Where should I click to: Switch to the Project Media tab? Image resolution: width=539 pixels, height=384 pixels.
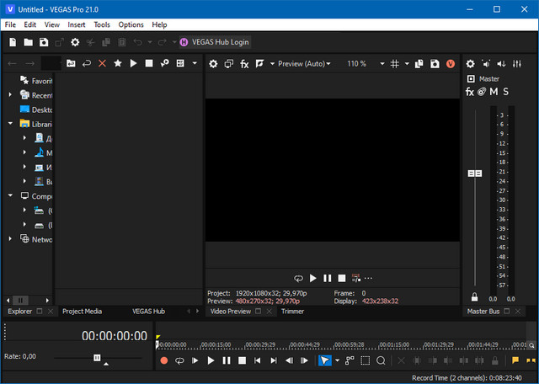click(82, 311)
